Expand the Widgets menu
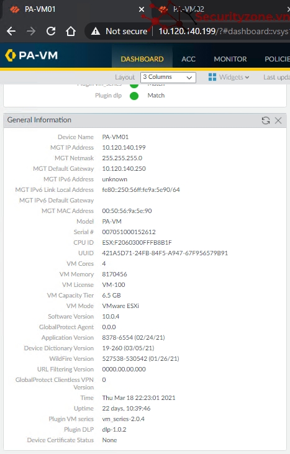This screenshot has height=454, width=290. [x=234, y=77]
